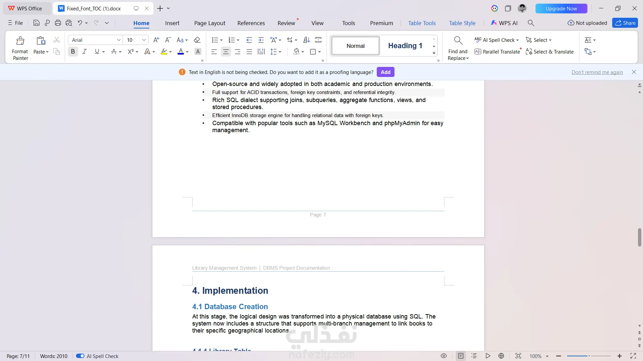Open Print Preview icon
This screenshot has width=643, height=361.
pos(69,23)
